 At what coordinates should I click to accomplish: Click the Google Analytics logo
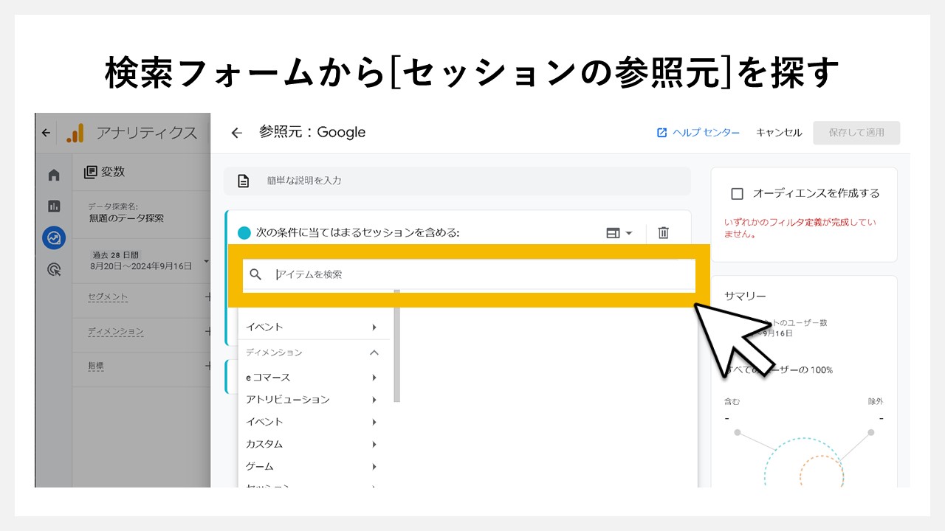point(76,133)
